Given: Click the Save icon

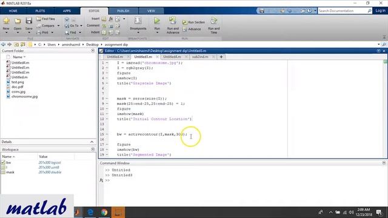Looking at the screenshot, I should pos(28,21).
